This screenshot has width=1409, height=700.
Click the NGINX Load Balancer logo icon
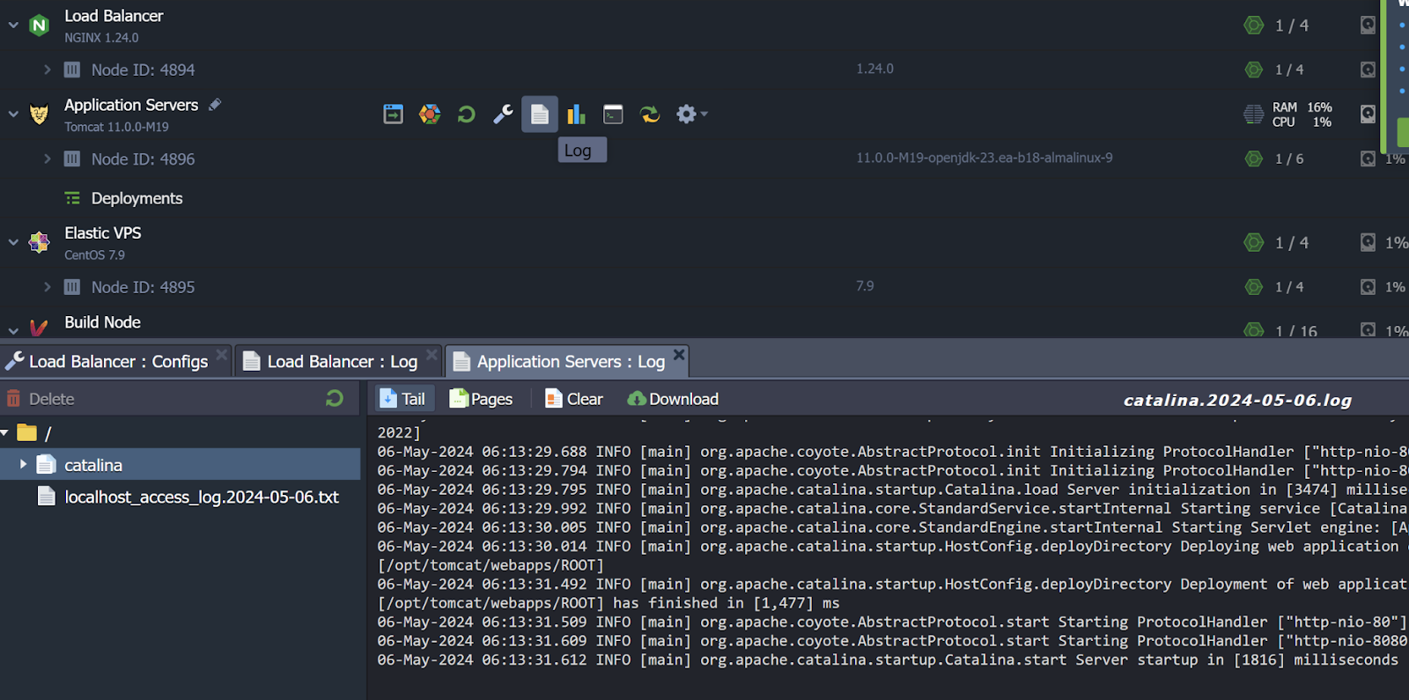(39, 26)
